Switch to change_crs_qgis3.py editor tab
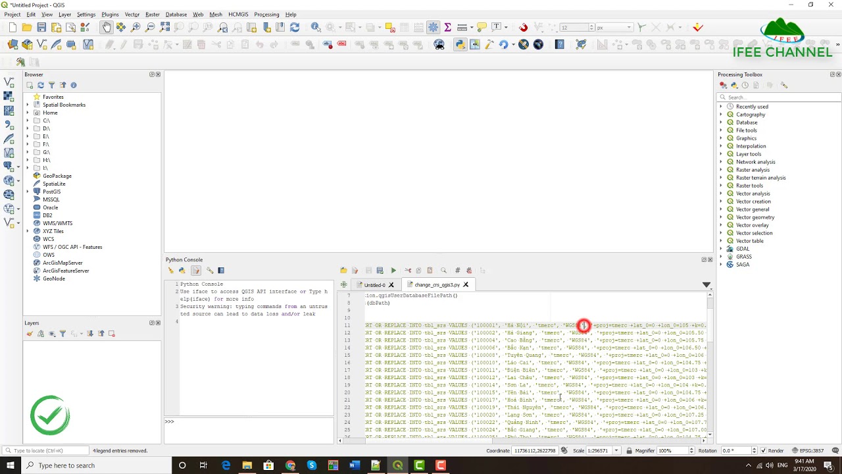This screenshot has height=474, width=842. (437, 285)
